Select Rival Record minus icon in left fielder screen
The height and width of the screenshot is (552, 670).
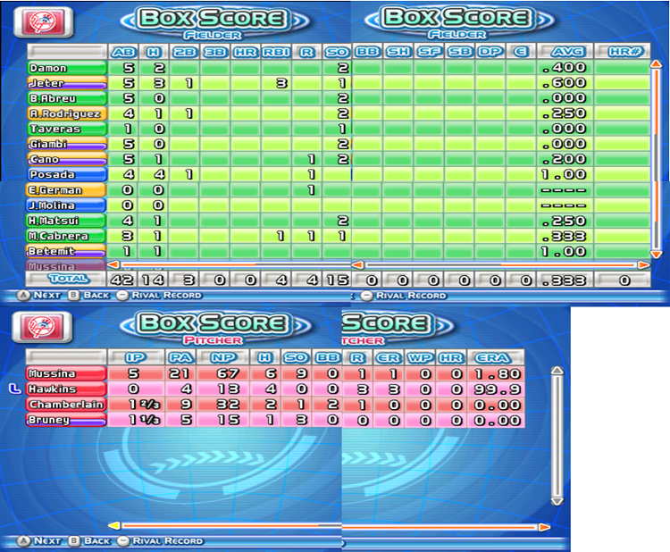coord(122,296)
